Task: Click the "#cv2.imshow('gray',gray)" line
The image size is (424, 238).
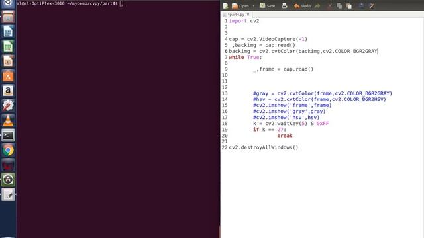Action: (x=289, y=112)
